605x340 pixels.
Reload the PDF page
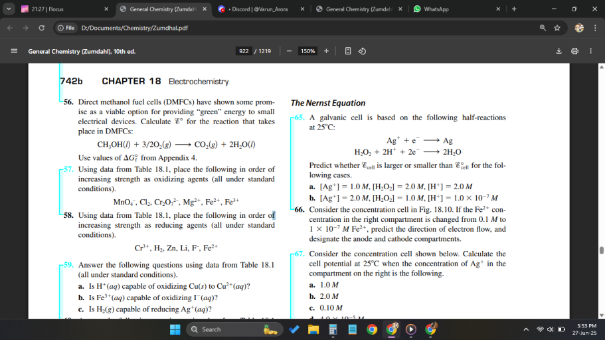pos(42,28)
